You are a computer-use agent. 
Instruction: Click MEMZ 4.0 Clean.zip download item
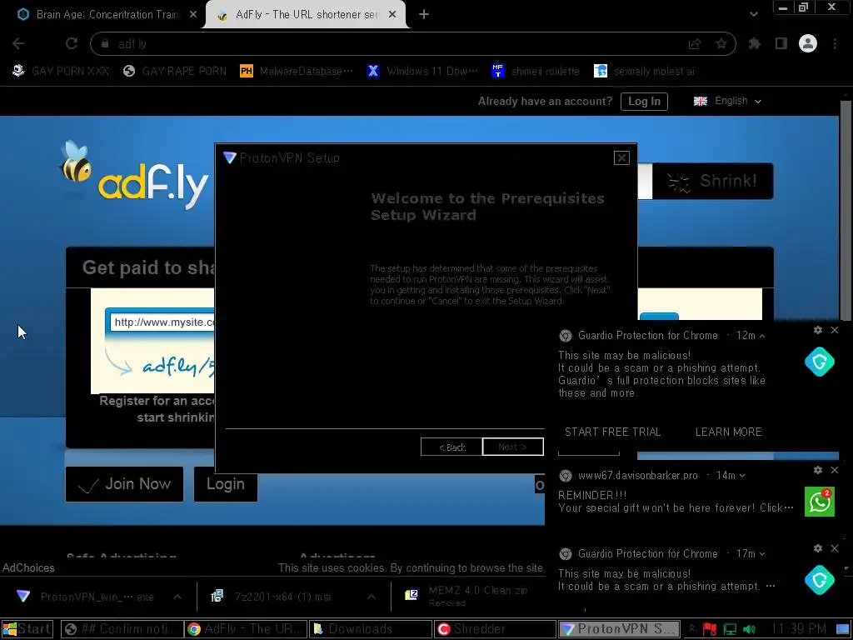[468, 596]
